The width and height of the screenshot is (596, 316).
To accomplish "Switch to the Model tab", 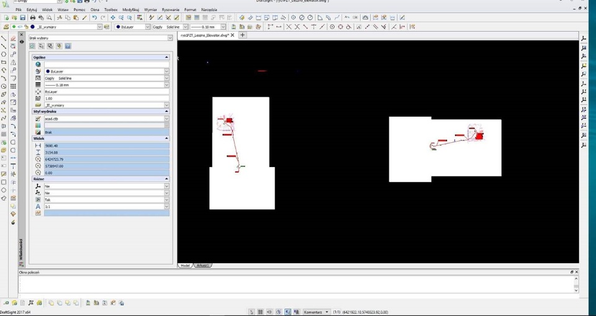I will click(x=185, y=265).
